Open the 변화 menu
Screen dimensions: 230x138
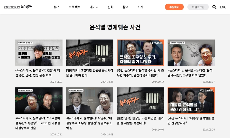click(x=111, y=7)
